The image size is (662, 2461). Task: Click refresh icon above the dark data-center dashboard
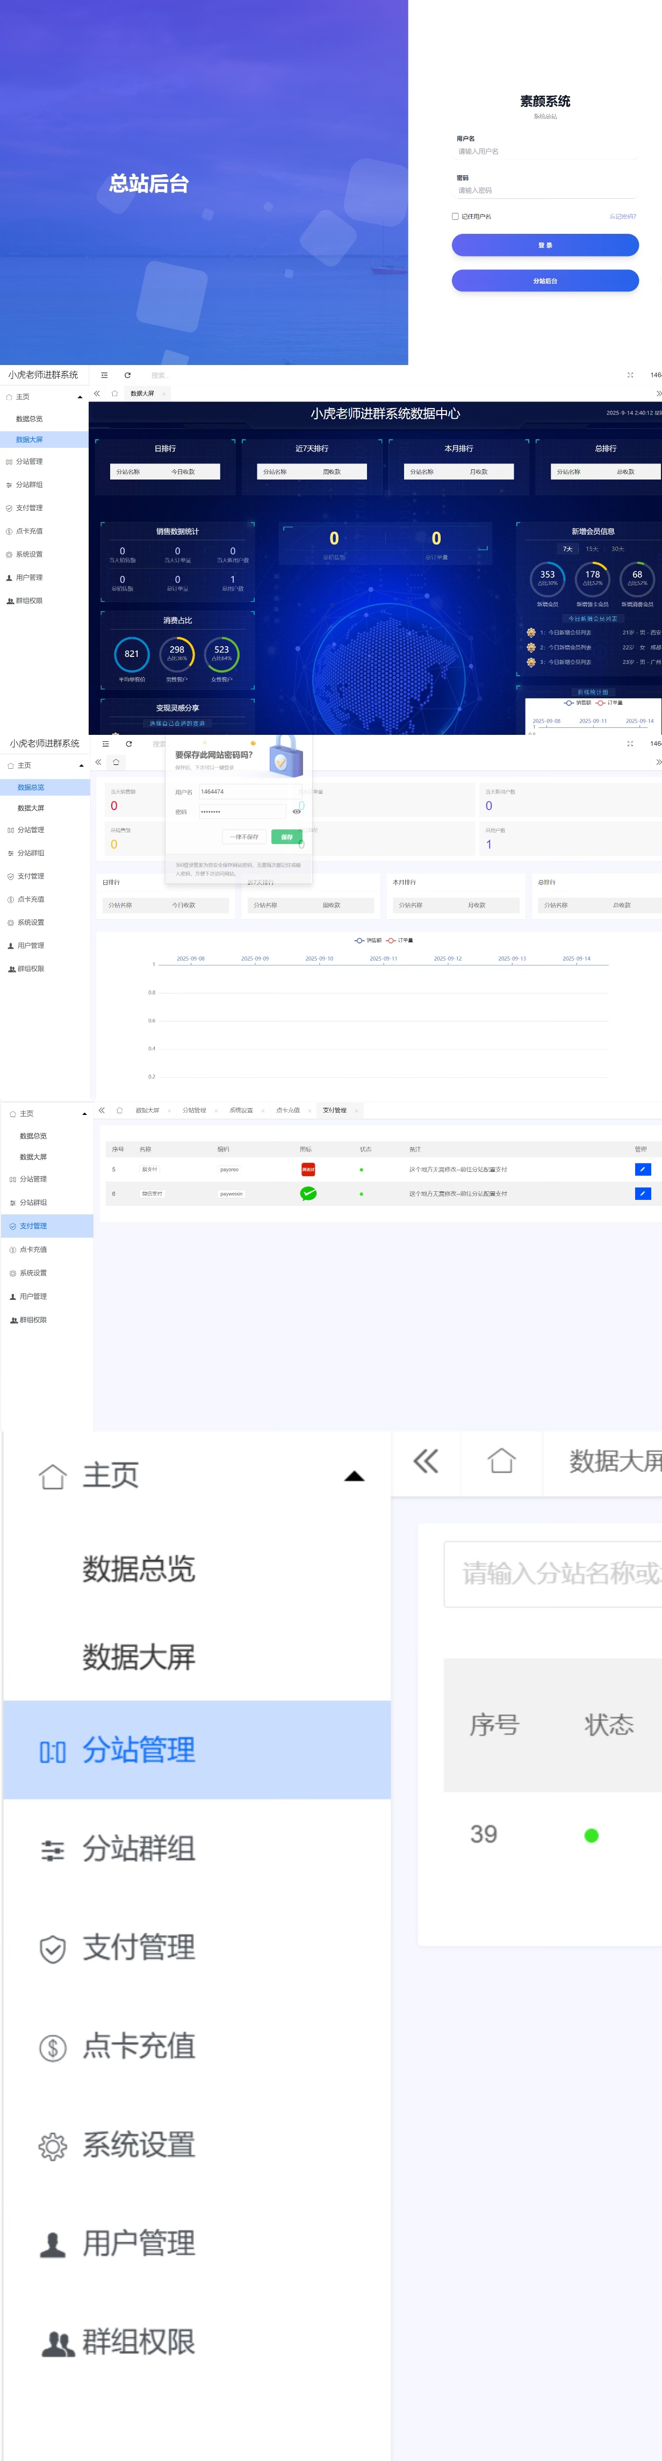(127, 375)
